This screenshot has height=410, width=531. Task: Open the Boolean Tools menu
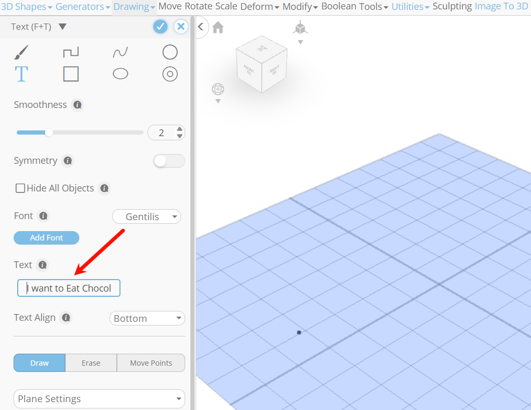(355, 6)
